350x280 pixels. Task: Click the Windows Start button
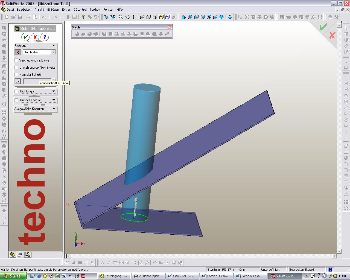coord(12,276)
